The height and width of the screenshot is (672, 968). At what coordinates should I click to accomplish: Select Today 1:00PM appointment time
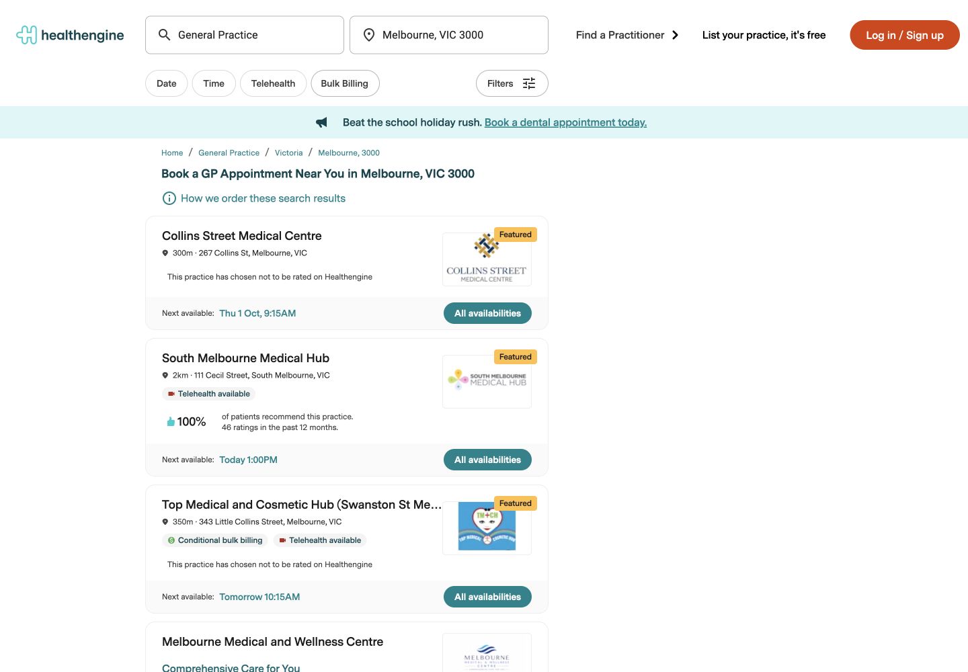coord(248,460)
